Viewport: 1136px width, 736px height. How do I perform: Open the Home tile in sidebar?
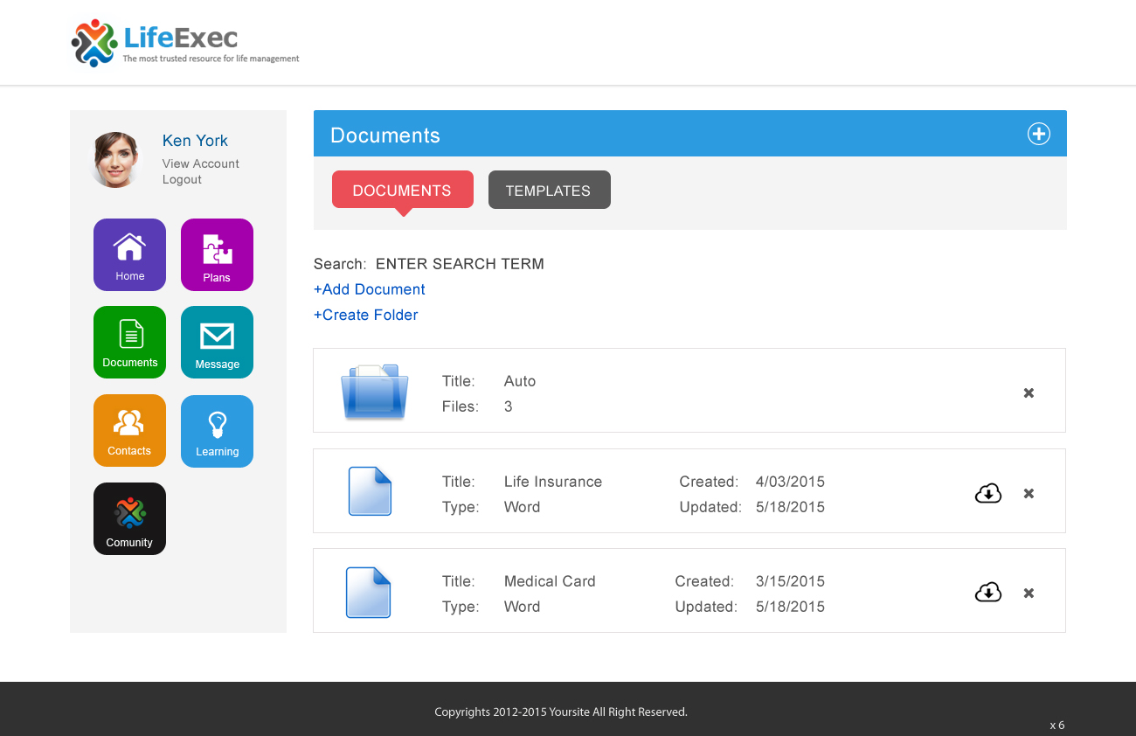coord(129,254)
